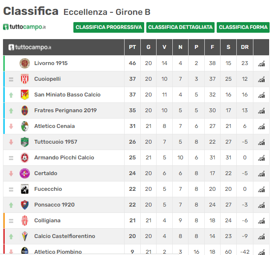Viewport: 276px width, 255px height.
Task: Open the Armando Picchi Calcio team link
Action: point(64,158)
